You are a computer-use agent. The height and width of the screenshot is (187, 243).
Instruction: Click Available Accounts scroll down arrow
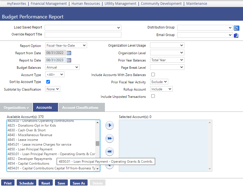(97, 169)
